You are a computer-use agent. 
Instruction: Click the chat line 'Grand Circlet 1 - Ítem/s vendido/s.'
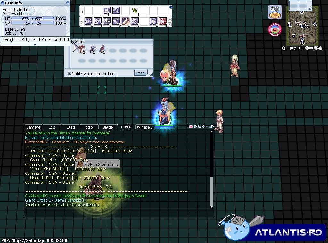[x=55, y=200]
